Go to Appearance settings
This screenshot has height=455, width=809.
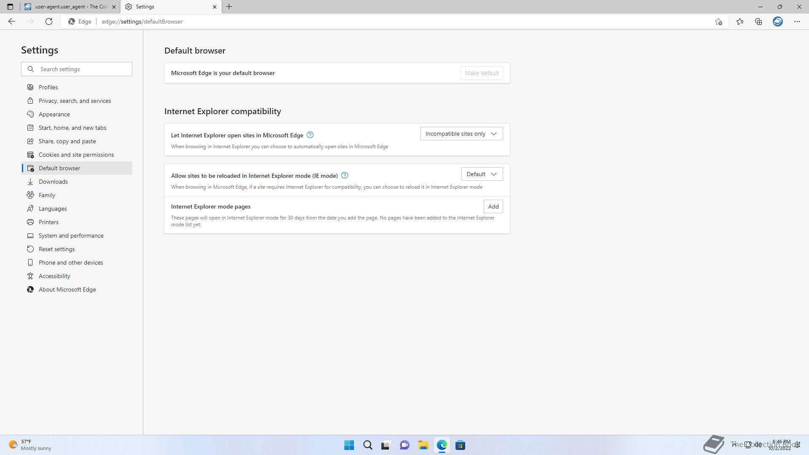pos(77,114)
